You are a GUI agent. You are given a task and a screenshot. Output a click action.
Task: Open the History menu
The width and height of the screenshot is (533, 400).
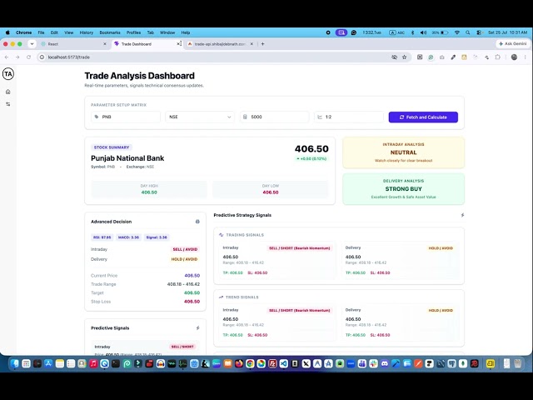tap(87, 32)
